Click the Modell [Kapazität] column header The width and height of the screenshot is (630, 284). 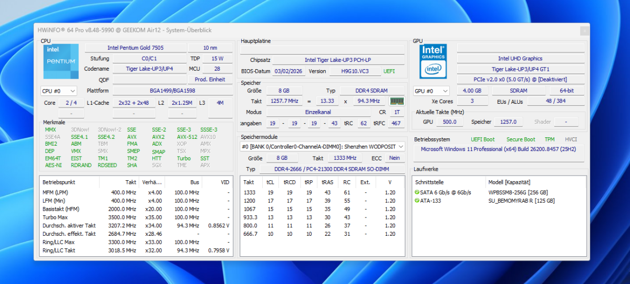[x=535, y=182]
